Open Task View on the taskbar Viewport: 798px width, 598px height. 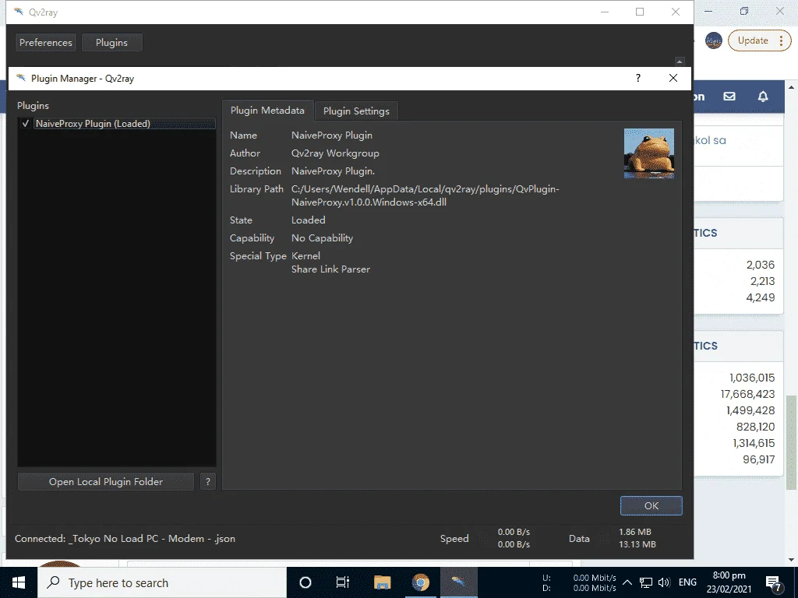[343, 582]
